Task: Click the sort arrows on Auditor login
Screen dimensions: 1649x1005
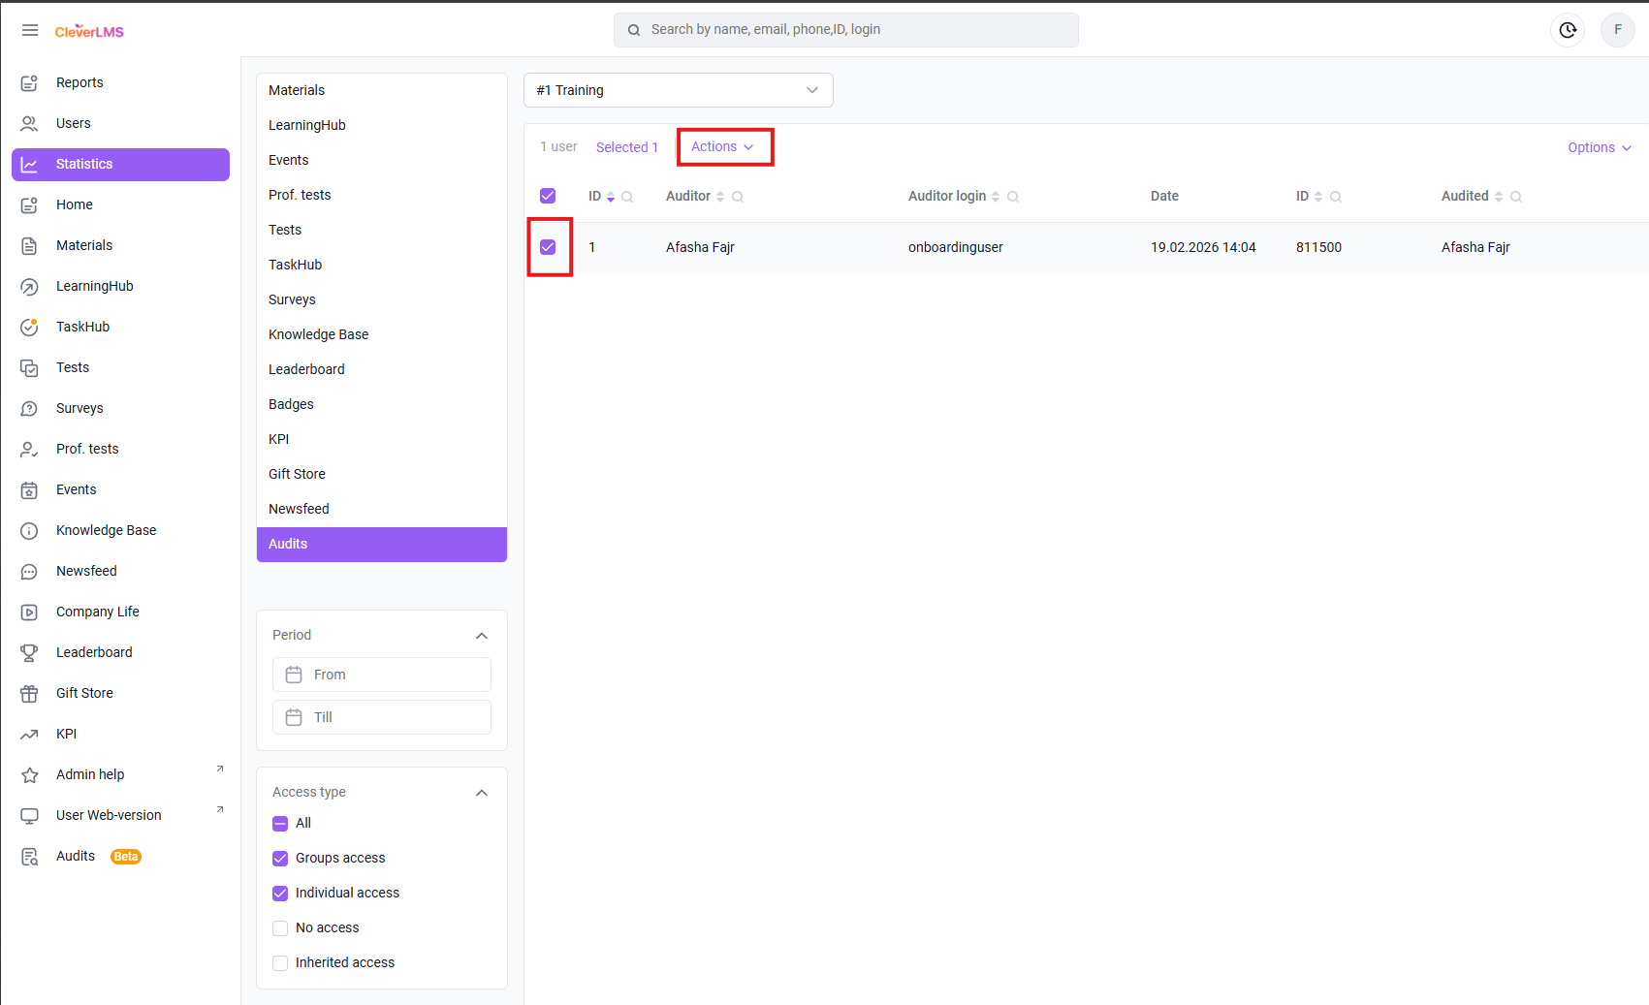Action: (996, 197)
